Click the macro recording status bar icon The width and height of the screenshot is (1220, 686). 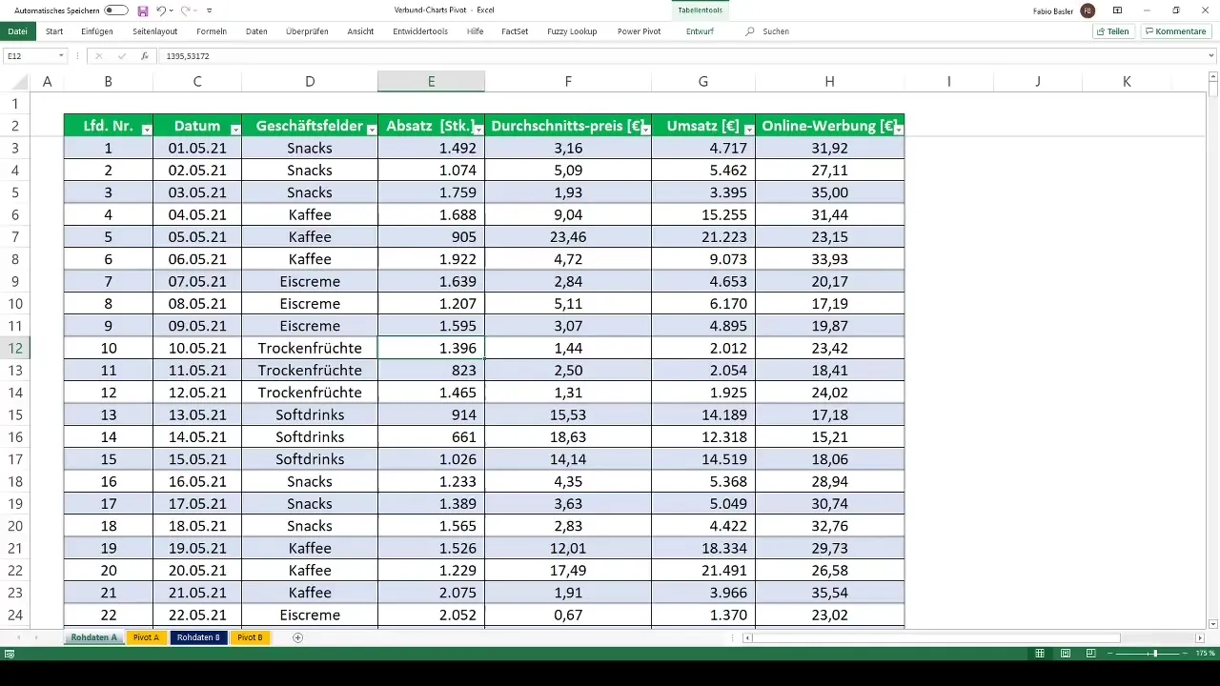pos(10,654)
